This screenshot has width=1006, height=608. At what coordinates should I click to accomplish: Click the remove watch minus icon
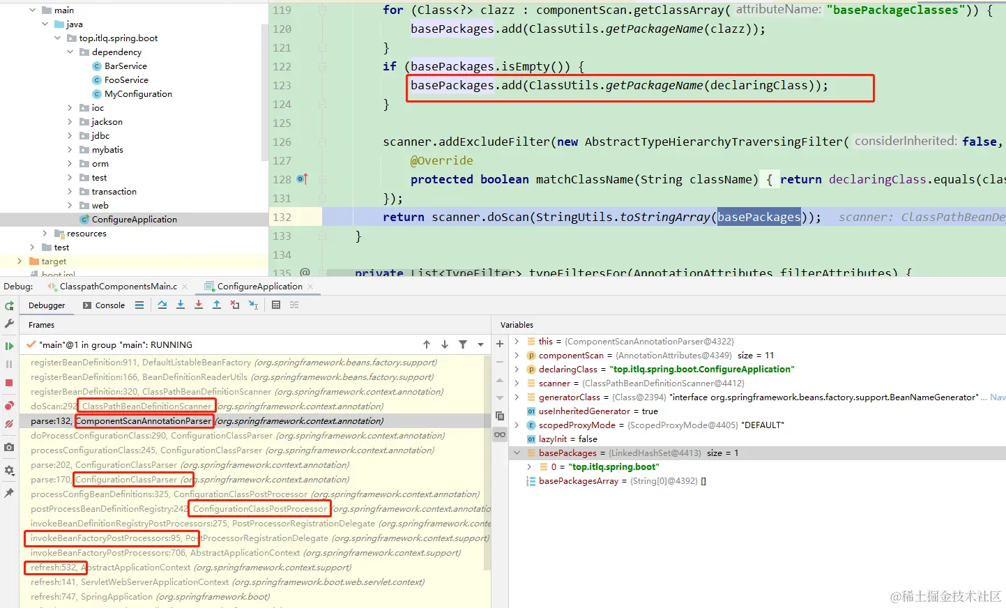(x=500, y=362)
